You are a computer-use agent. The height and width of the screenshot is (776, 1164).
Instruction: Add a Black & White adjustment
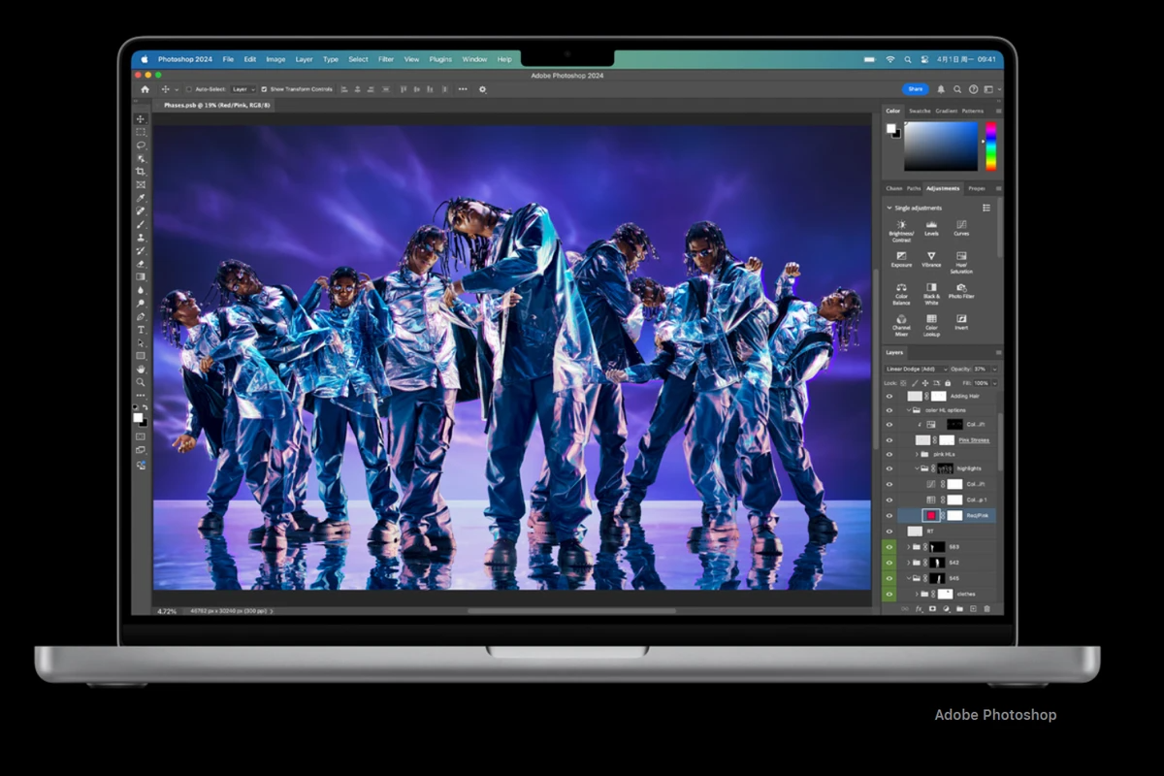[931, 294]
